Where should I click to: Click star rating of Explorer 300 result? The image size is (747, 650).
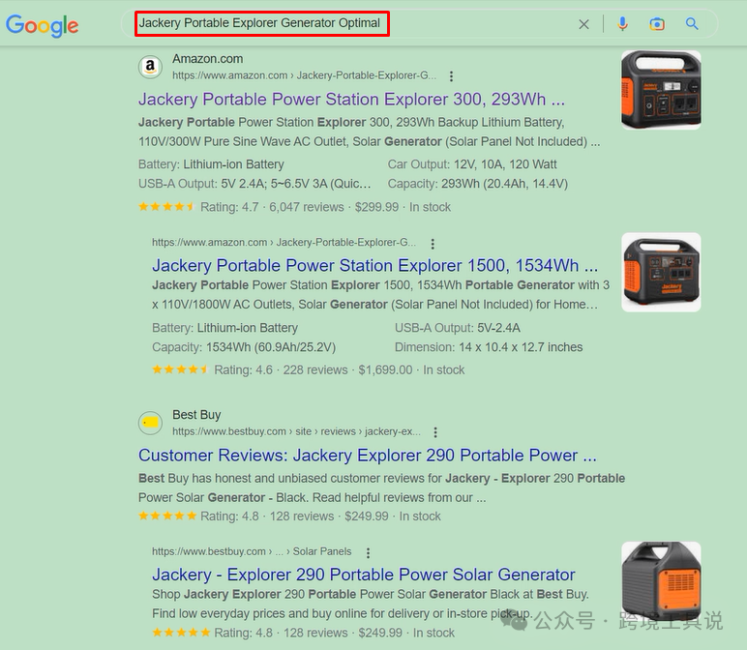click(x=166, y=207)
